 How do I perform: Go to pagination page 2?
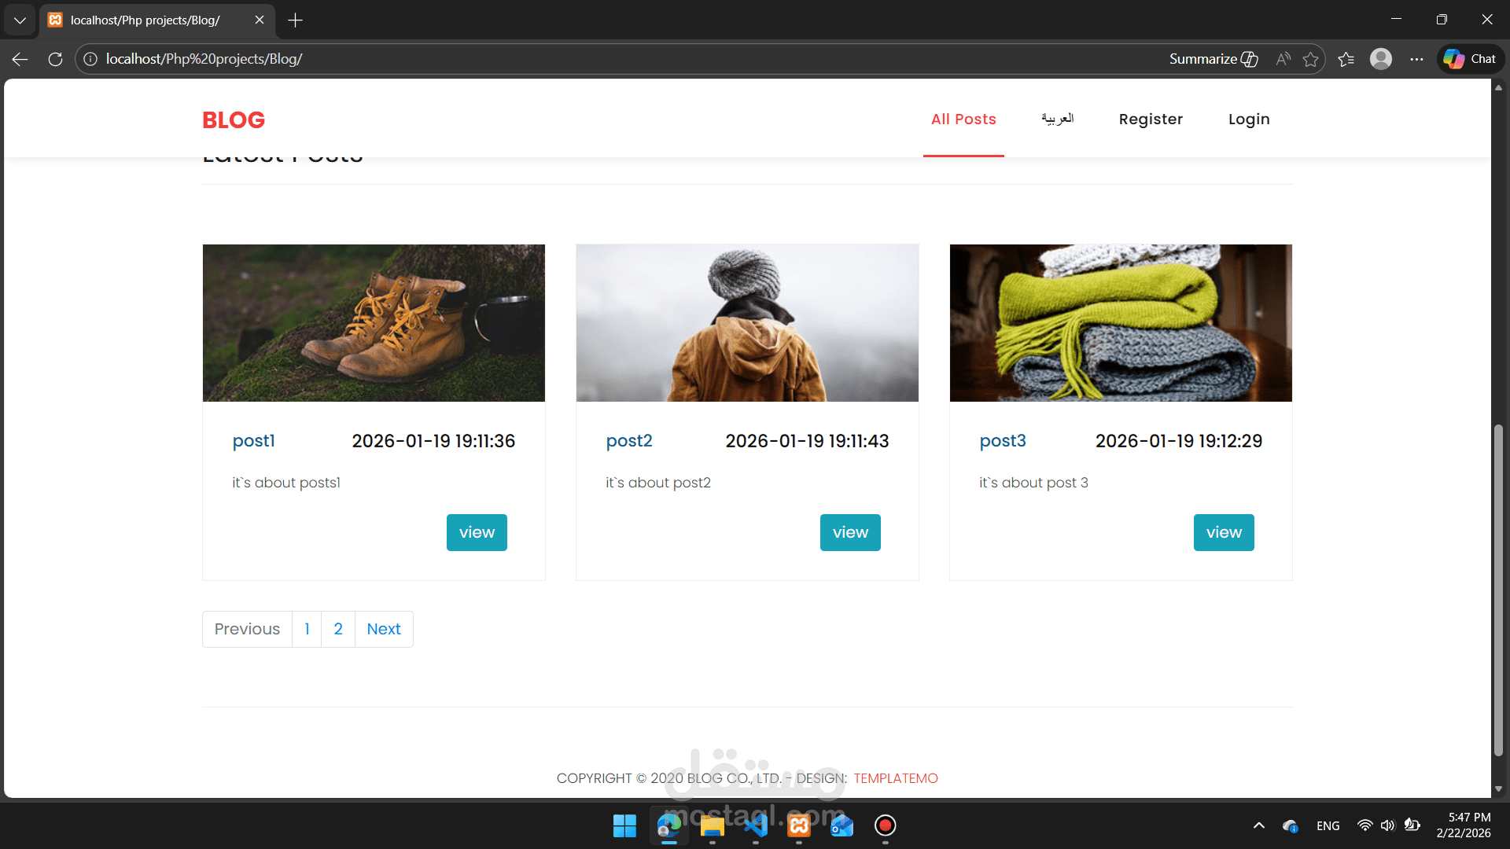(338, 629)
